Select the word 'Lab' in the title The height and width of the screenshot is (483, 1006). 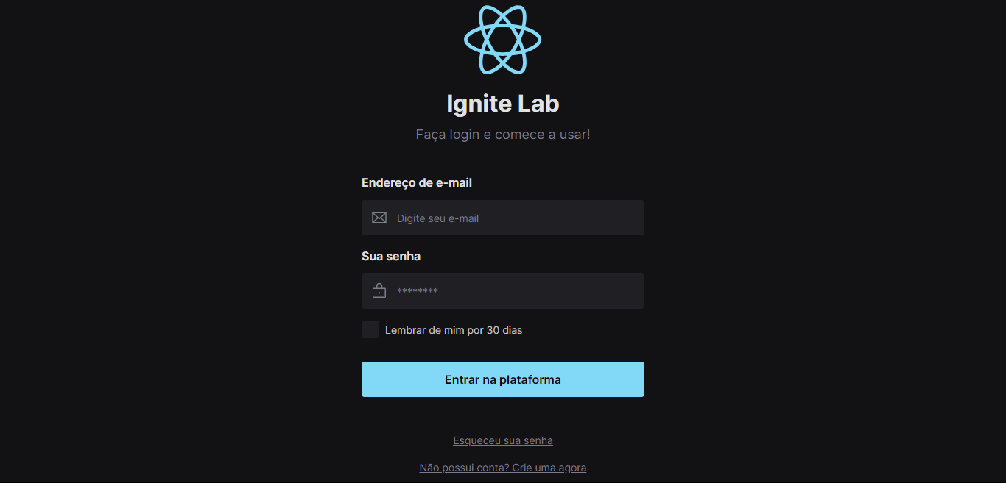click(538, 104)
